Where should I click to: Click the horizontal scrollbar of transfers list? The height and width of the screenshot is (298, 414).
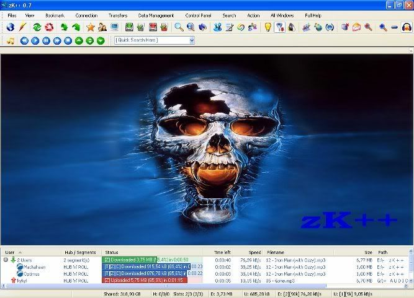[x=166, y=286]
